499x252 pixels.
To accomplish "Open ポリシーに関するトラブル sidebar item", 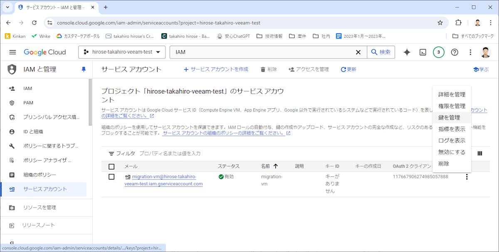I will tap(44, 146).
